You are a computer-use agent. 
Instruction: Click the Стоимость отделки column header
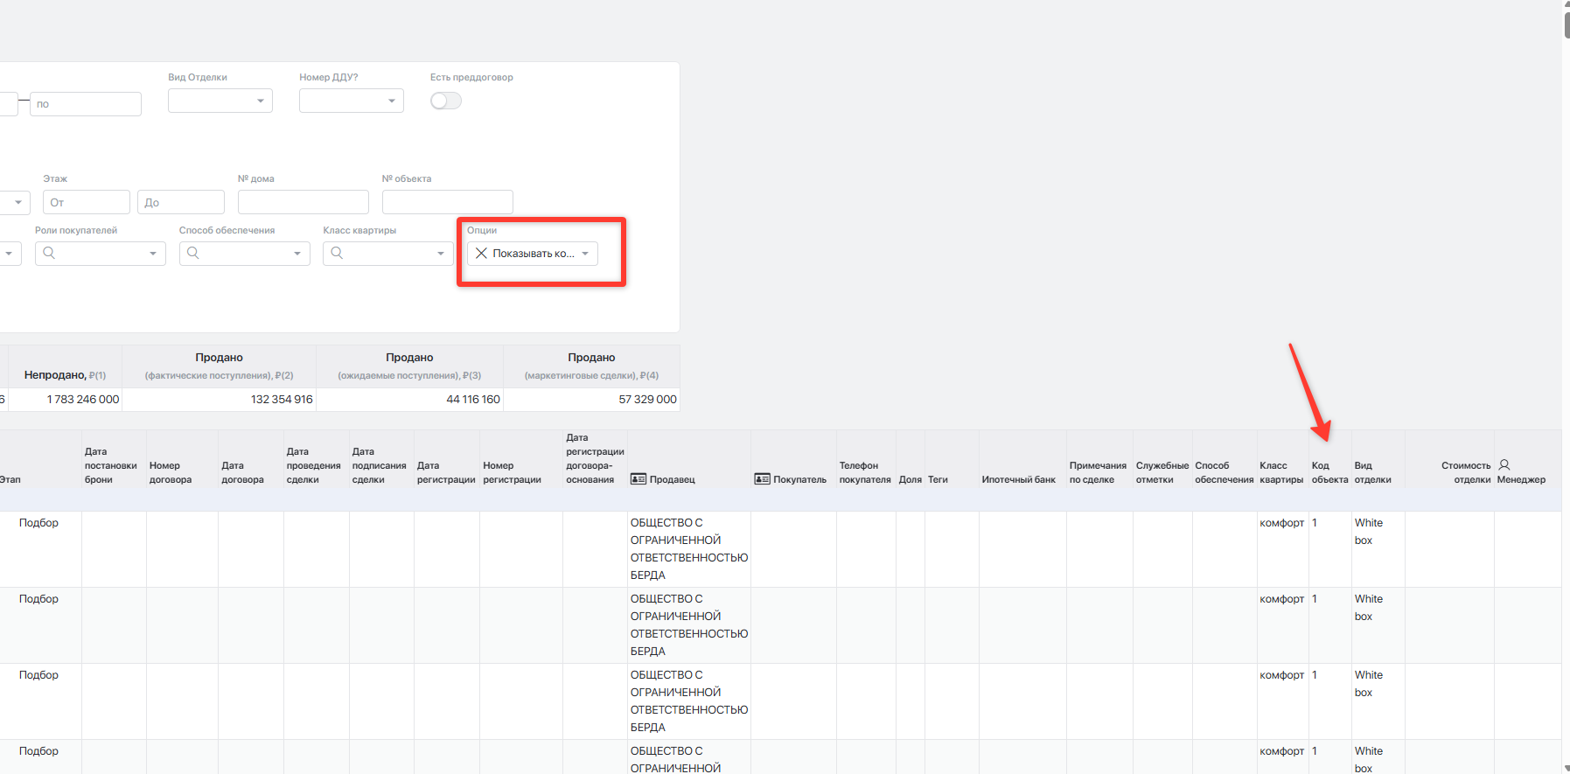(1466, 472)
